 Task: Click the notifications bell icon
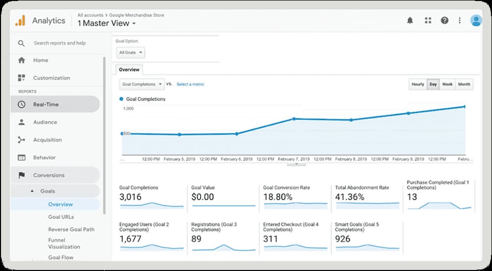pos(410,21)
